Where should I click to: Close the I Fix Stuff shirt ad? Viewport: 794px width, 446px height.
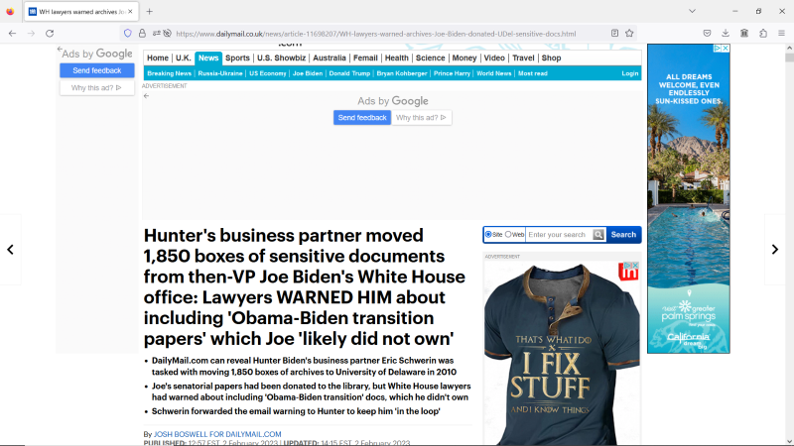coord(635,265)
